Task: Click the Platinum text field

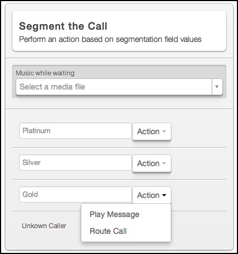Action: [x=76, y=130]
